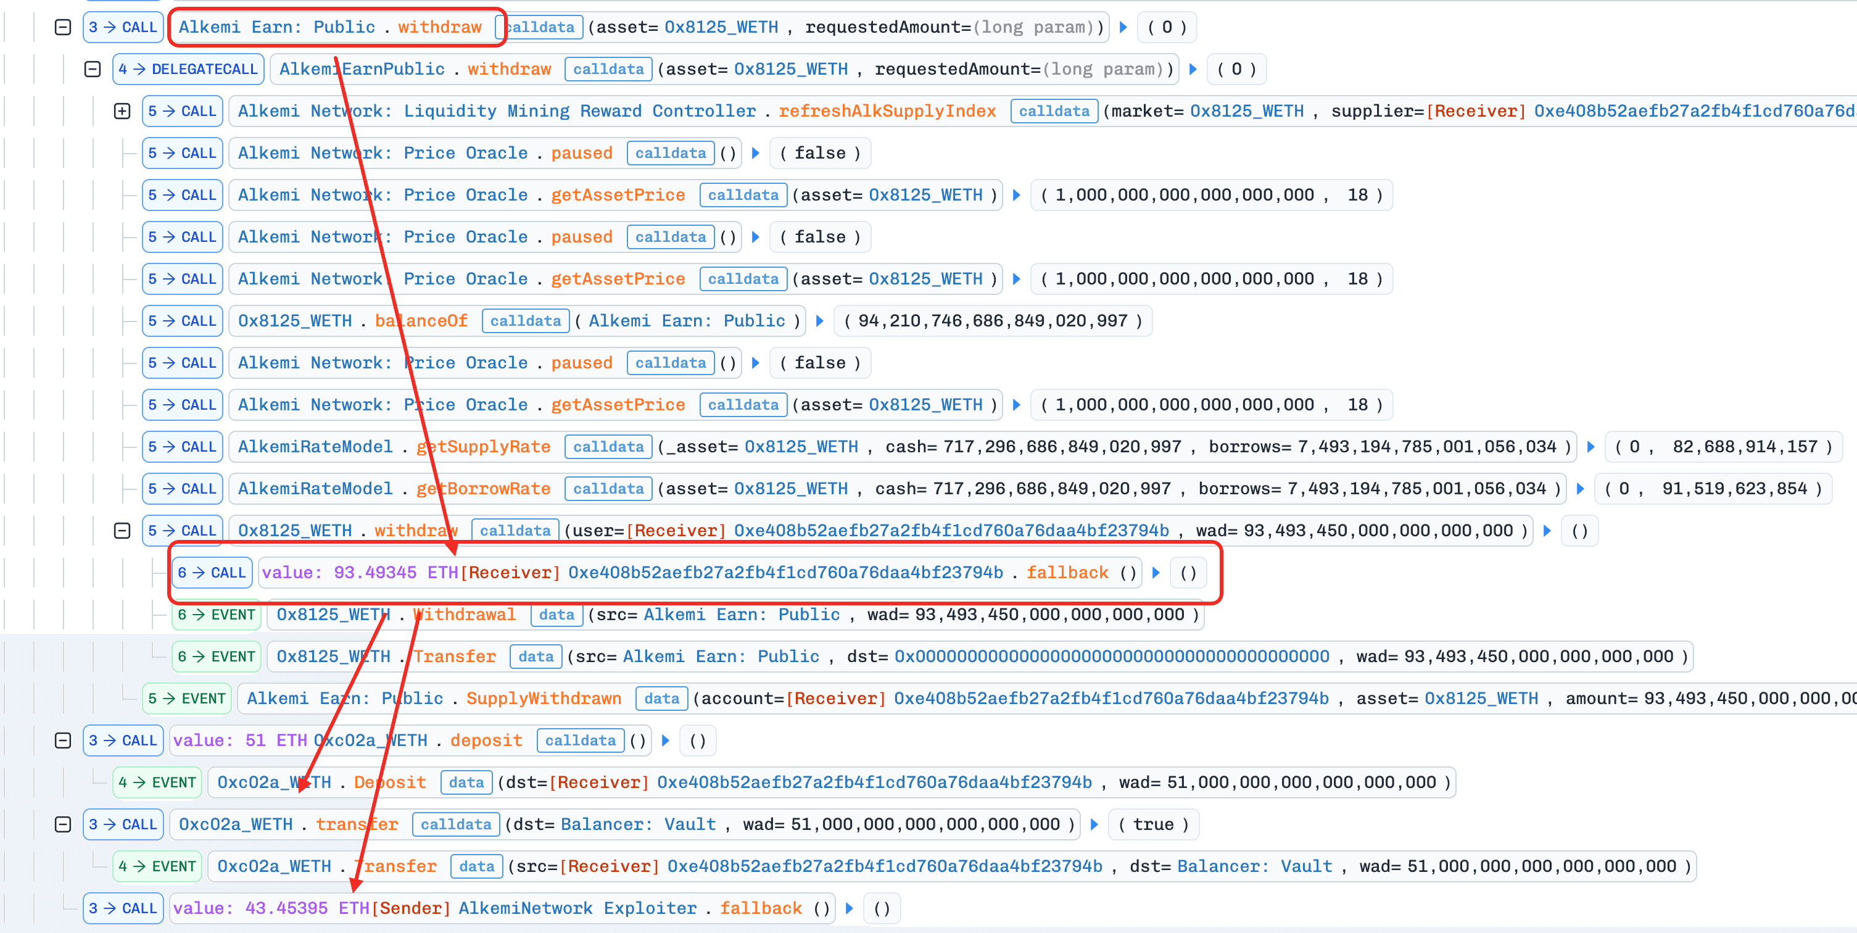Screen dimensions: 1857x933
Task: Collapse the 0x8125_WETH withdraw call node
Action: [122, 531]
